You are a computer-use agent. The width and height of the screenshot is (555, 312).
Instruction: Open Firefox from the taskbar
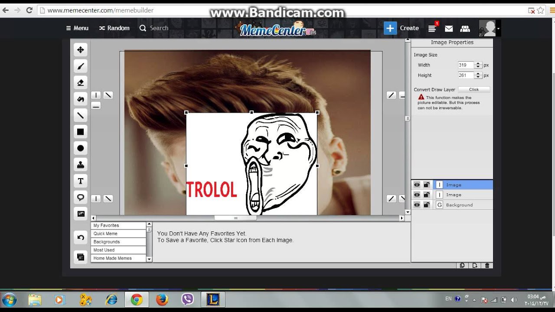tap(162, 299)
